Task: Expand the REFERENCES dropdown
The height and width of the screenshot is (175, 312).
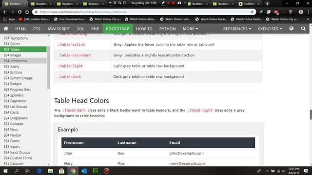Action: point(237,29)
